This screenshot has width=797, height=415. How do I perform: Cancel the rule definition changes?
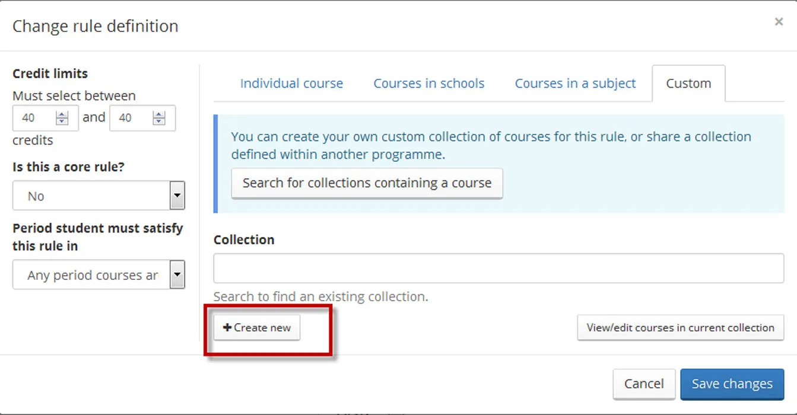click(644, 384)
